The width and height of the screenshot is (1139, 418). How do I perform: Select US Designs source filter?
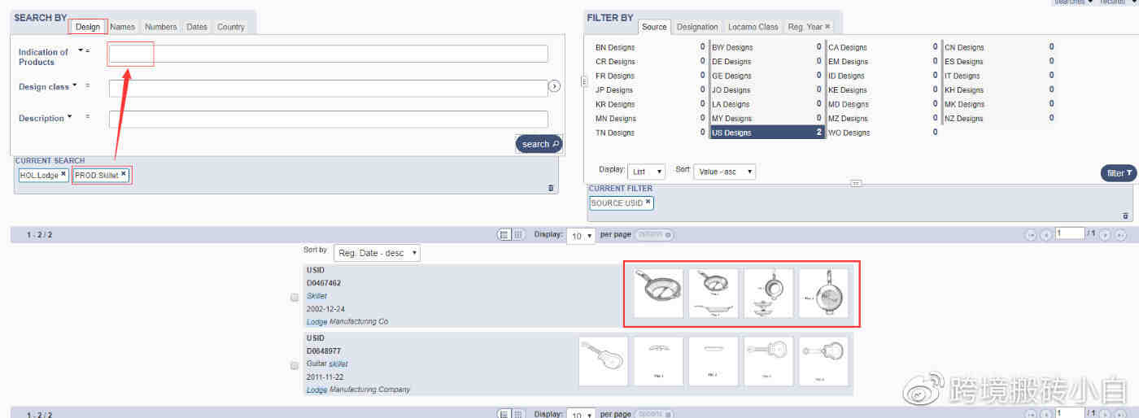768,133
